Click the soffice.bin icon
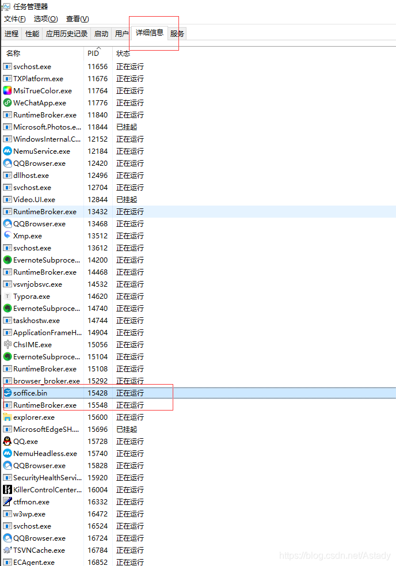 7,393
